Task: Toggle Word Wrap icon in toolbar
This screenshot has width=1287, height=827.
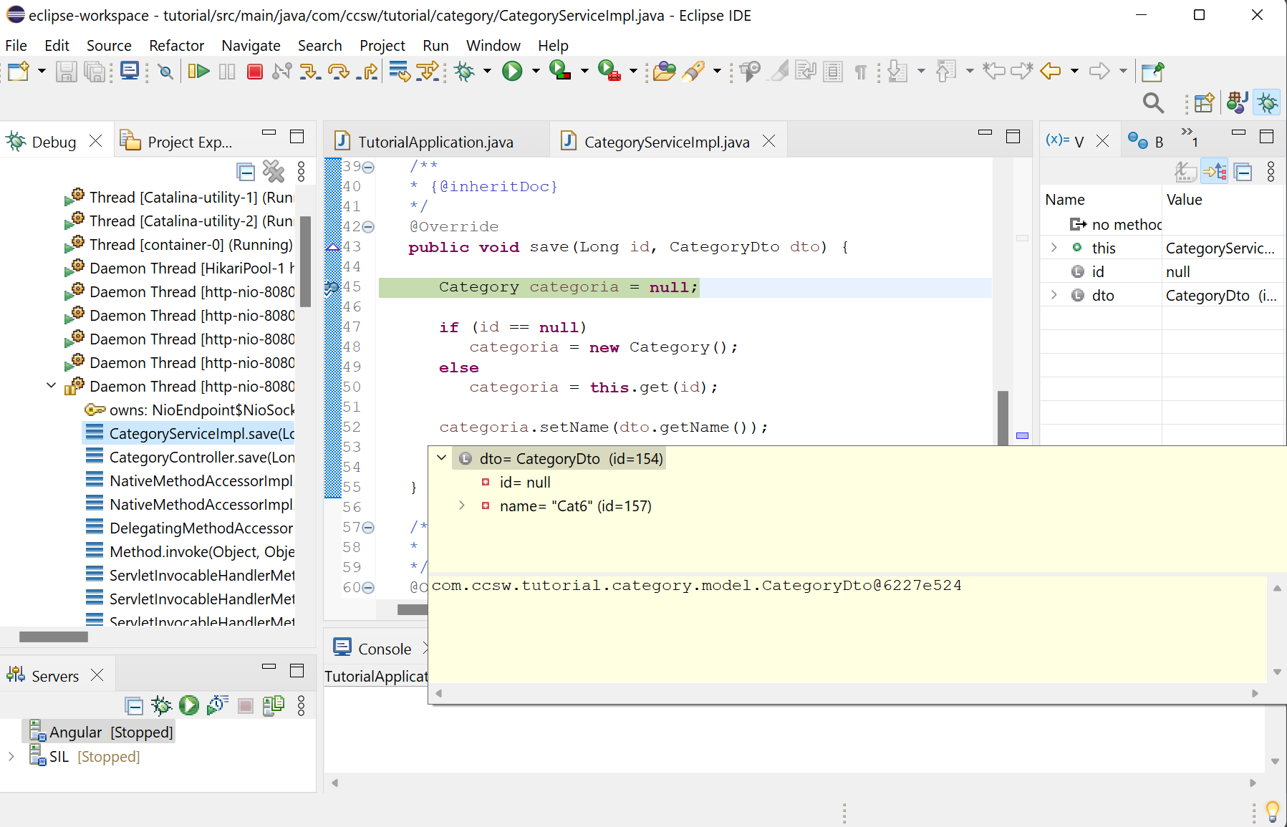Action: tap(805, 71)
